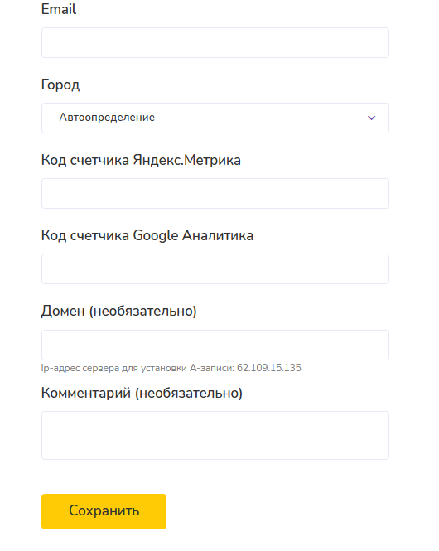Click the IP address 62.109.15.135

coord(269,368)
